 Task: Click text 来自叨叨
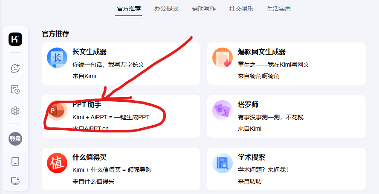click(x=250, y=181)
